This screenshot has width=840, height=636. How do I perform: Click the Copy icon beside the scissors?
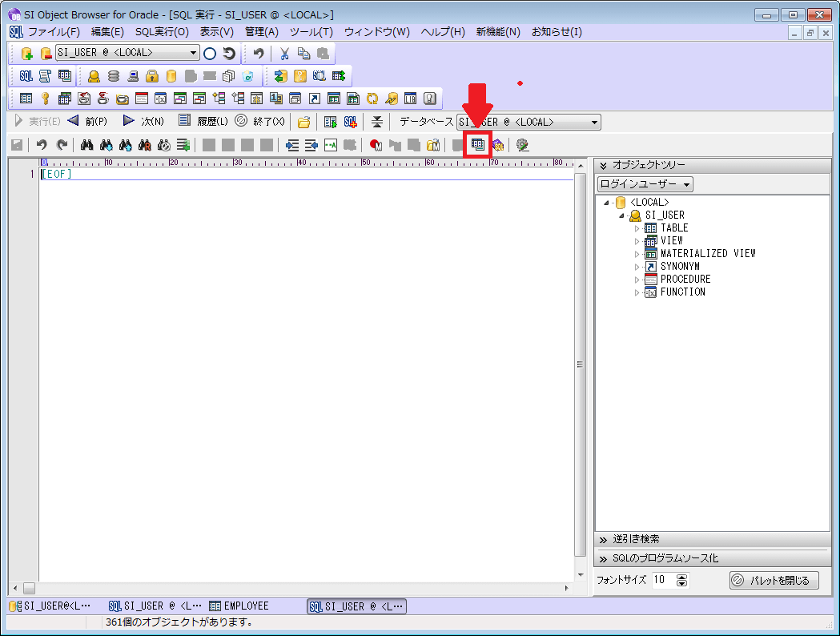pyautogui.click(x=303, y=54)
